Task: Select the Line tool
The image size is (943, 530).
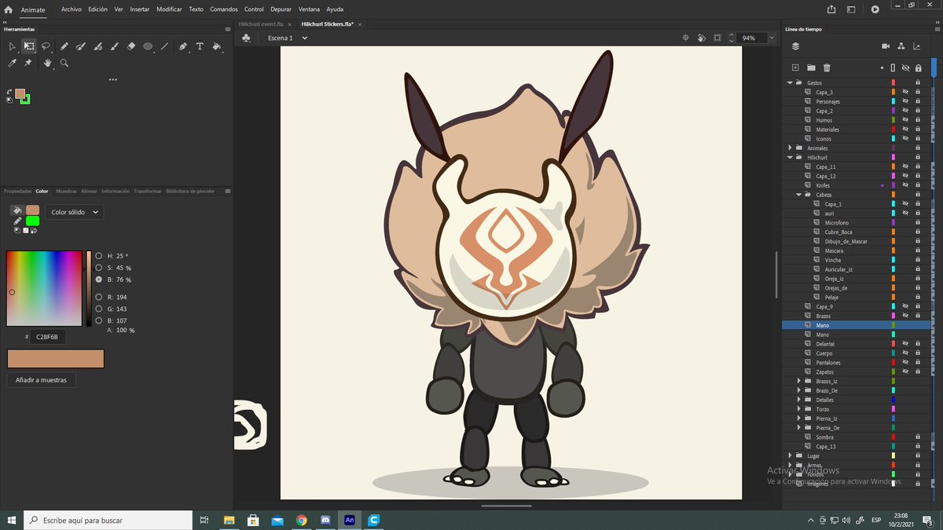Action: point(164,46)
